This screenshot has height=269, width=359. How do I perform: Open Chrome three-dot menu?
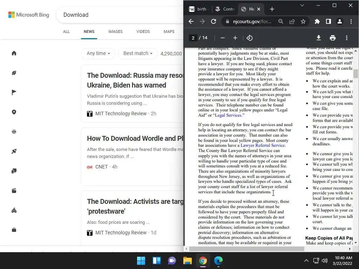tap(351, 21)
